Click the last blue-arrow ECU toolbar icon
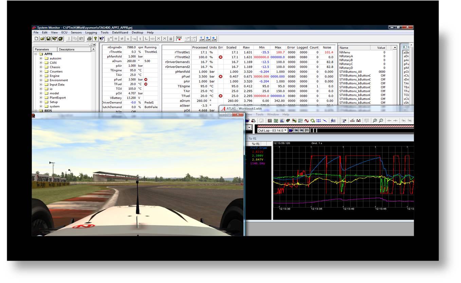461x283 pixels. pyautogui.click(x=214, y=39)
